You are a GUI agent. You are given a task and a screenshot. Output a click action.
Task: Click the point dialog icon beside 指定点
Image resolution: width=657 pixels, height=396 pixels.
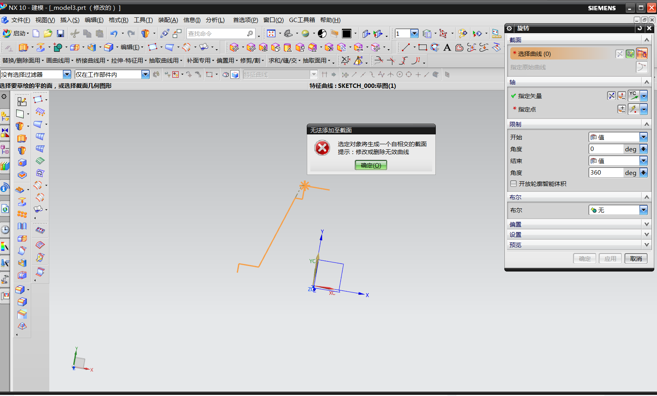pyautogui.click(x=622, y=109)
